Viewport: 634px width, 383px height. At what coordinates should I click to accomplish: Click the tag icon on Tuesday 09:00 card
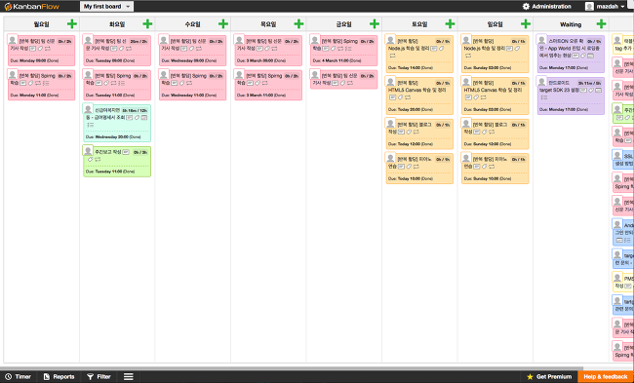pyautogui.click(x=121, y=49)
